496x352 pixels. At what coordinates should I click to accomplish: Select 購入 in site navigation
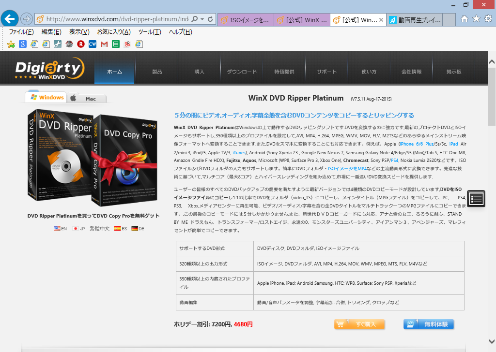(199, 72)
